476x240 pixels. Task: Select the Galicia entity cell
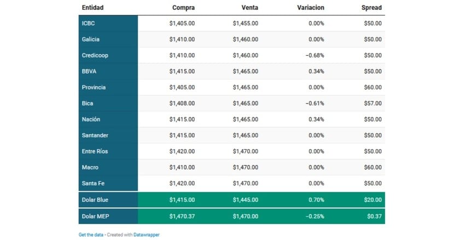[91, 39]
